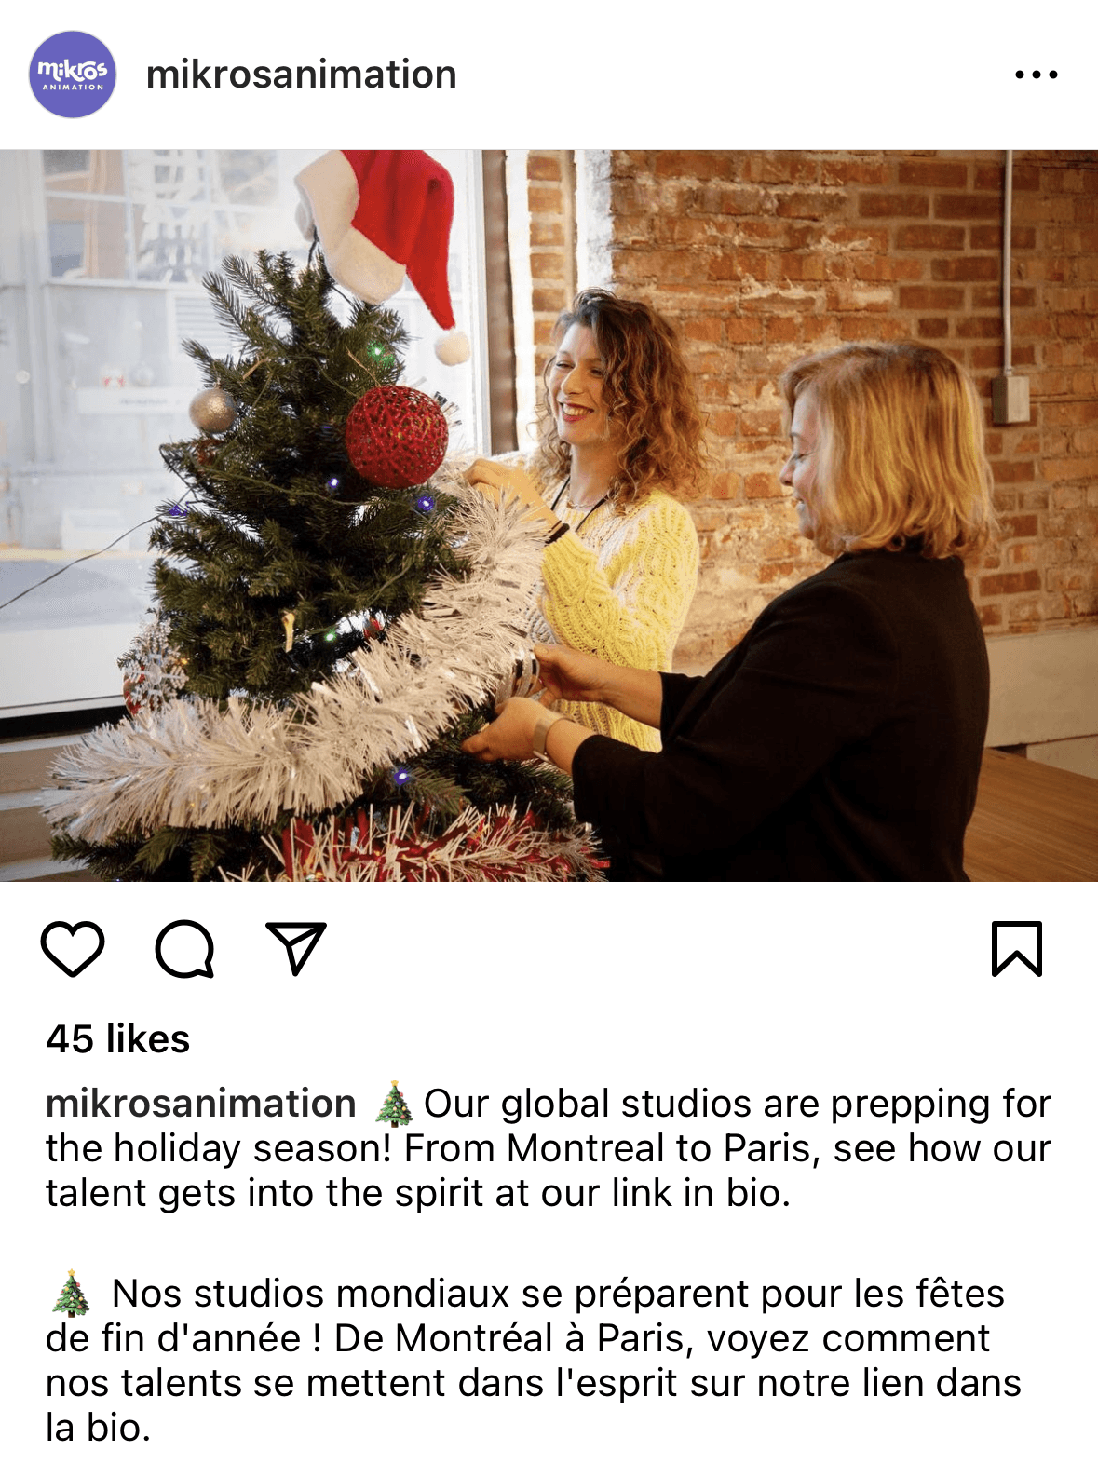
Task: Tap the Christmas tree emoji before "Nos studios"
Action: click(72, 1294)
